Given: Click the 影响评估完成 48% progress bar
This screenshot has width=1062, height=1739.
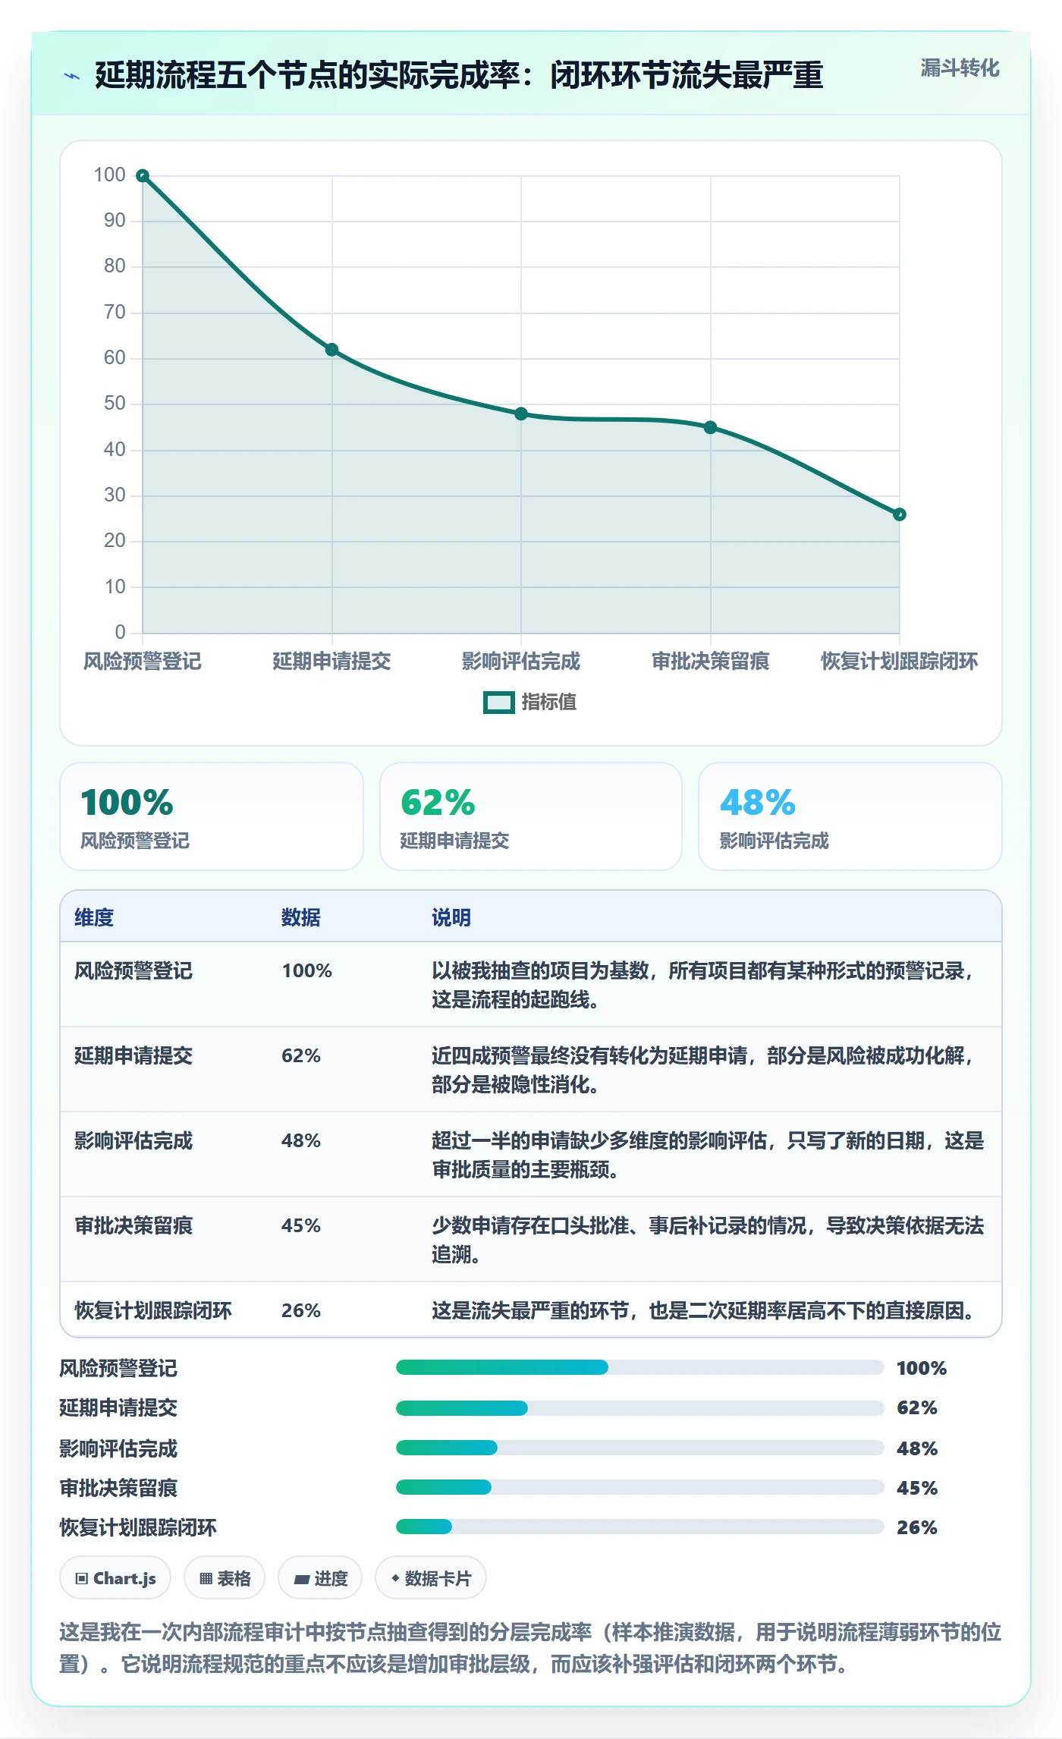Looking at the screenshot, I should (639, 1448).
